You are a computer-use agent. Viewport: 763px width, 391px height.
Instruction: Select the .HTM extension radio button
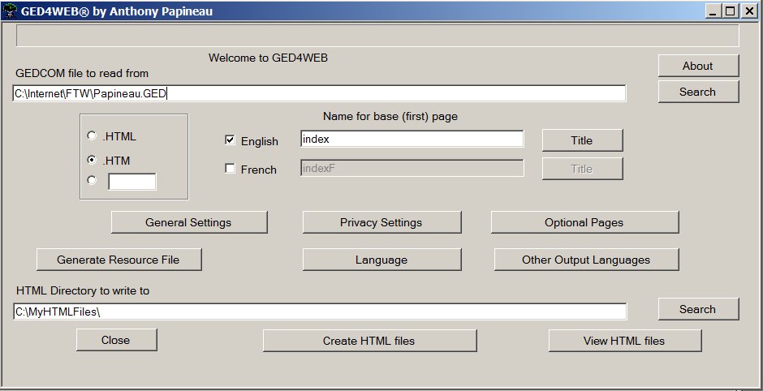(x=92, y=160)
